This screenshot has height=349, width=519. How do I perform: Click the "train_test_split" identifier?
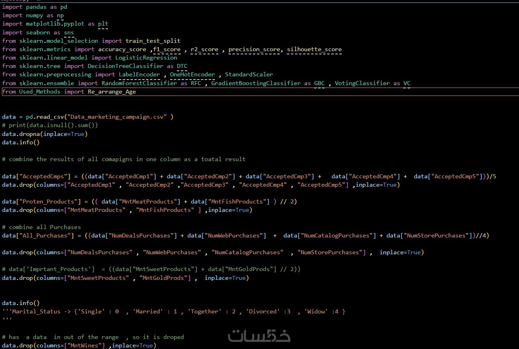[153, 41]
